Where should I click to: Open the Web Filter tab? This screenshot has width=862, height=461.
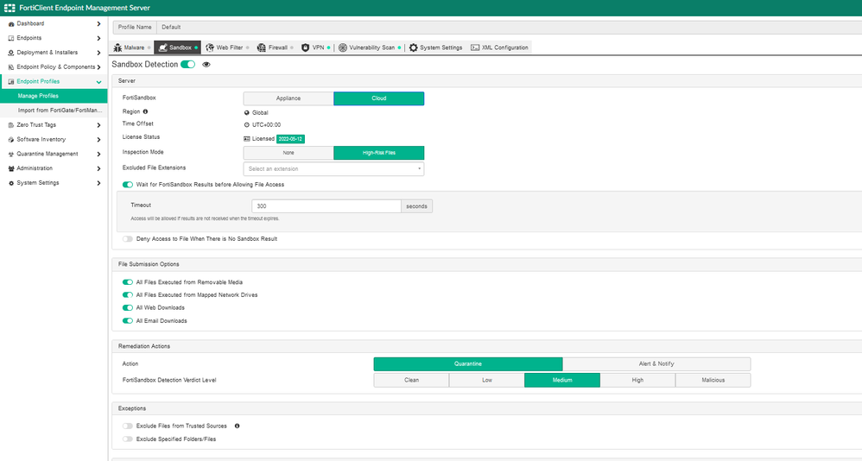click(x=227, y=47)
